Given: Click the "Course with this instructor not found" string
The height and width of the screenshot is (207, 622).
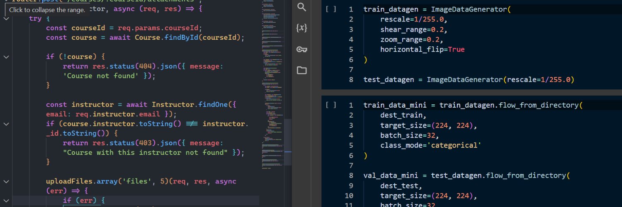Looking at the screenshot, I should click(146, 152).
